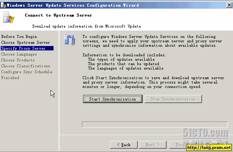233x152 pixels.
Task: Select the Configure Sync Schedule step
Action: point(27,72)
